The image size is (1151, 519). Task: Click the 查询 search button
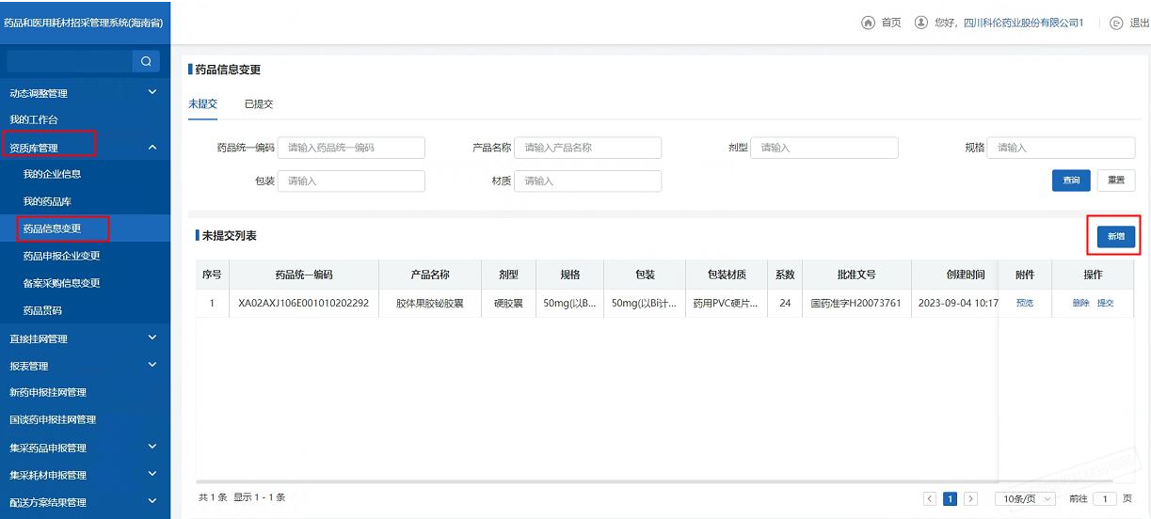click(x=1071, y=181)
